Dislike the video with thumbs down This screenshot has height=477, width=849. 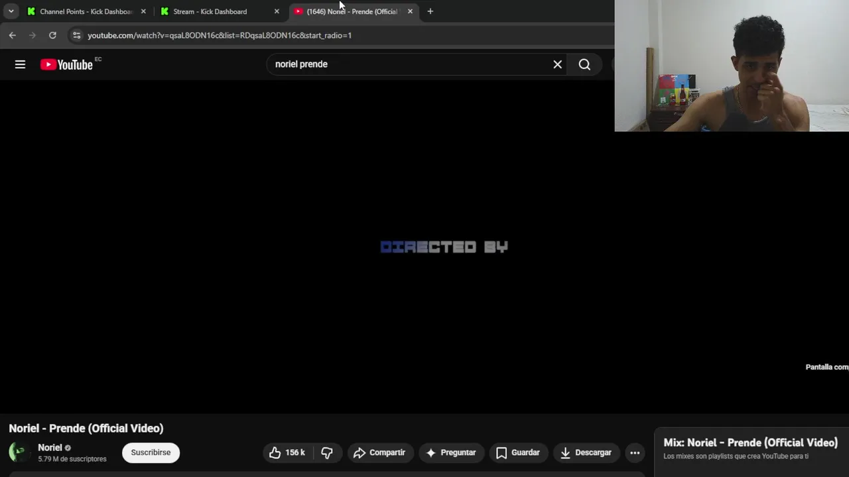tap(327, 452)
